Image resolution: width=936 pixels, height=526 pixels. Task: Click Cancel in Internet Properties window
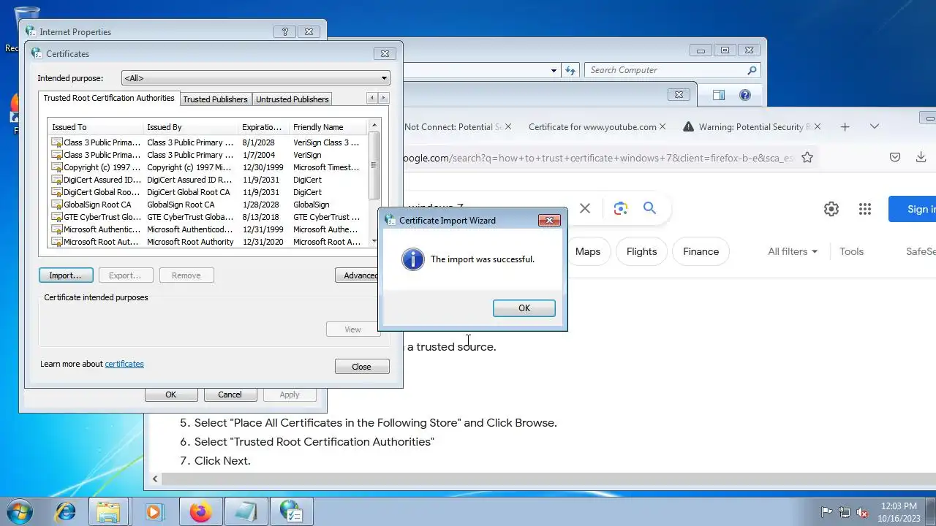[230, 394]
